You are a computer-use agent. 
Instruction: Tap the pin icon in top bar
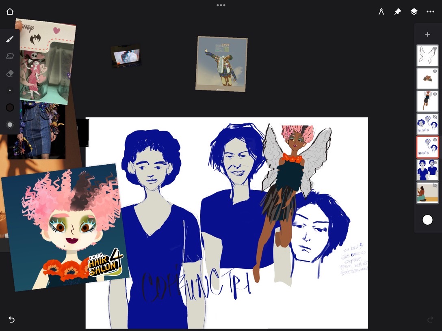pyautogui.click(x=398, y=12)
